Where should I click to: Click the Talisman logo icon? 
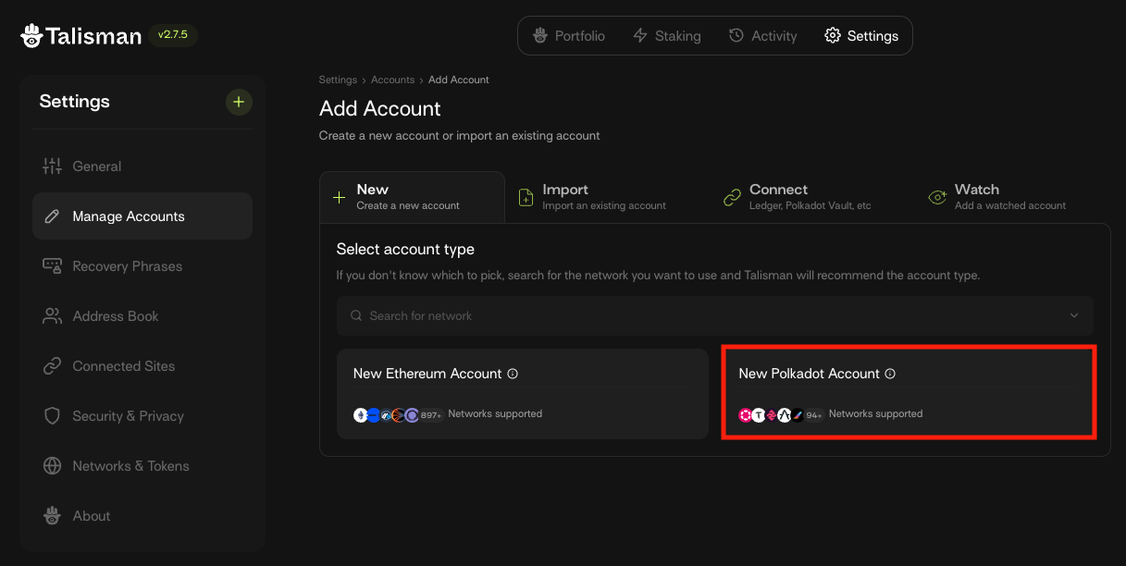[32, 36]
